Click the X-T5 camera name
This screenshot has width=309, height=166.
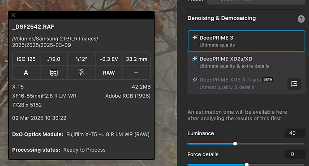[18, 87]
